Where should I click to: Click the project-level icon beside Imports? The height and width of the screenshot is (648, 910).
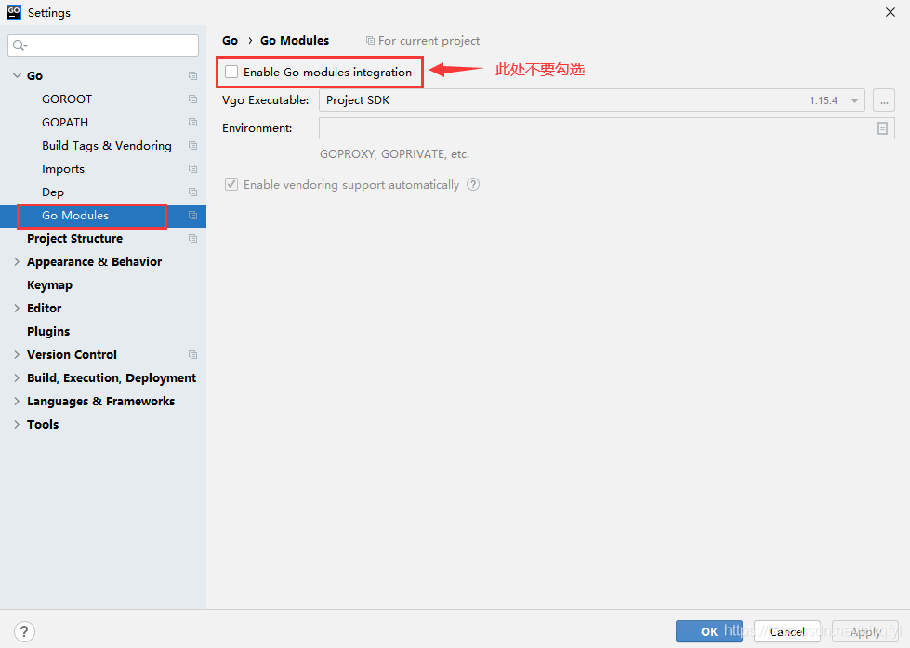192,169
